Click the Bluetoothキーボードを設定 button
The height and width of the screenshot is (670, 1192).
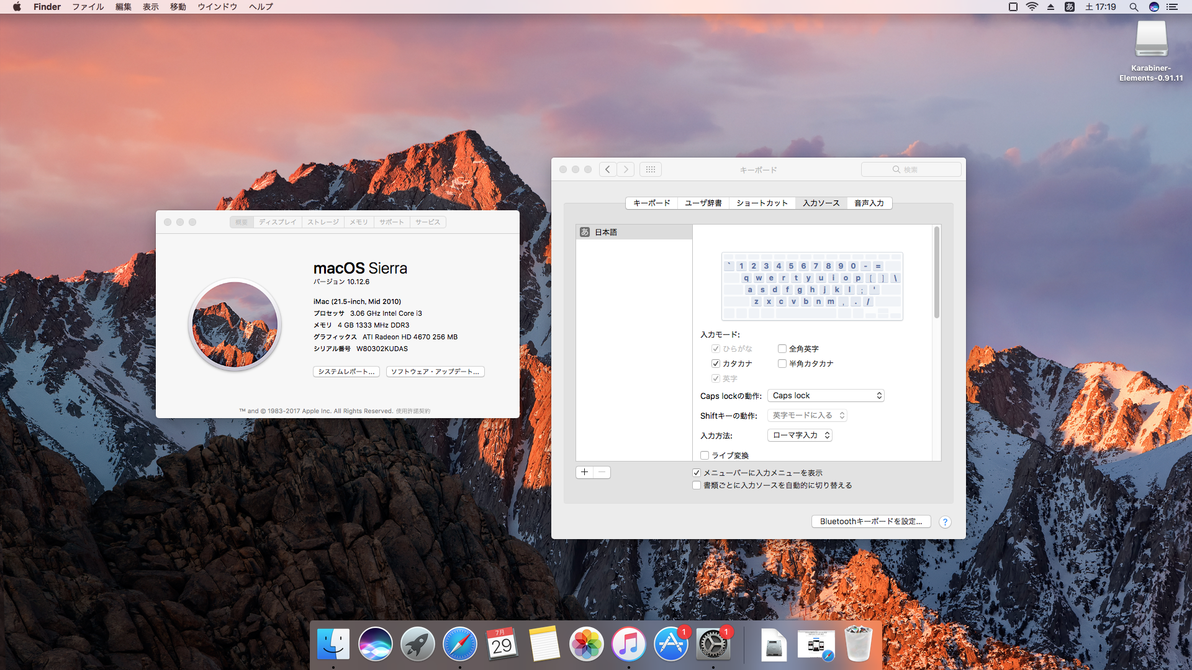(870, 522)
